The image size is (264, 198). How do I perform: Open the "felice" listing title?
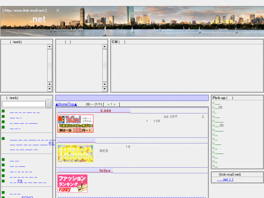coord(105,171)
